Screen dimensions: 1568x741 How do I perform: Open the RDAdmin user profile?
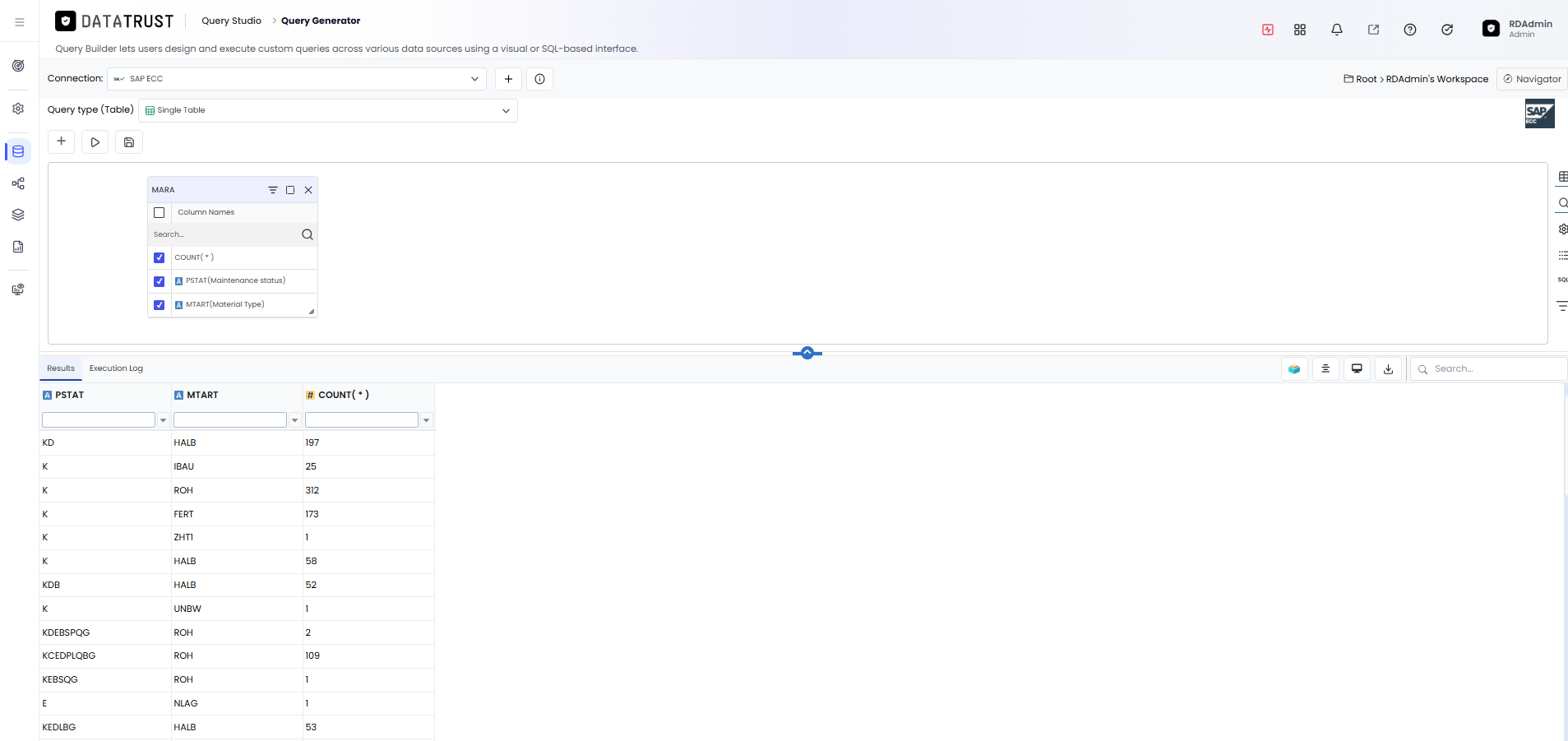tap(1518, 29)
